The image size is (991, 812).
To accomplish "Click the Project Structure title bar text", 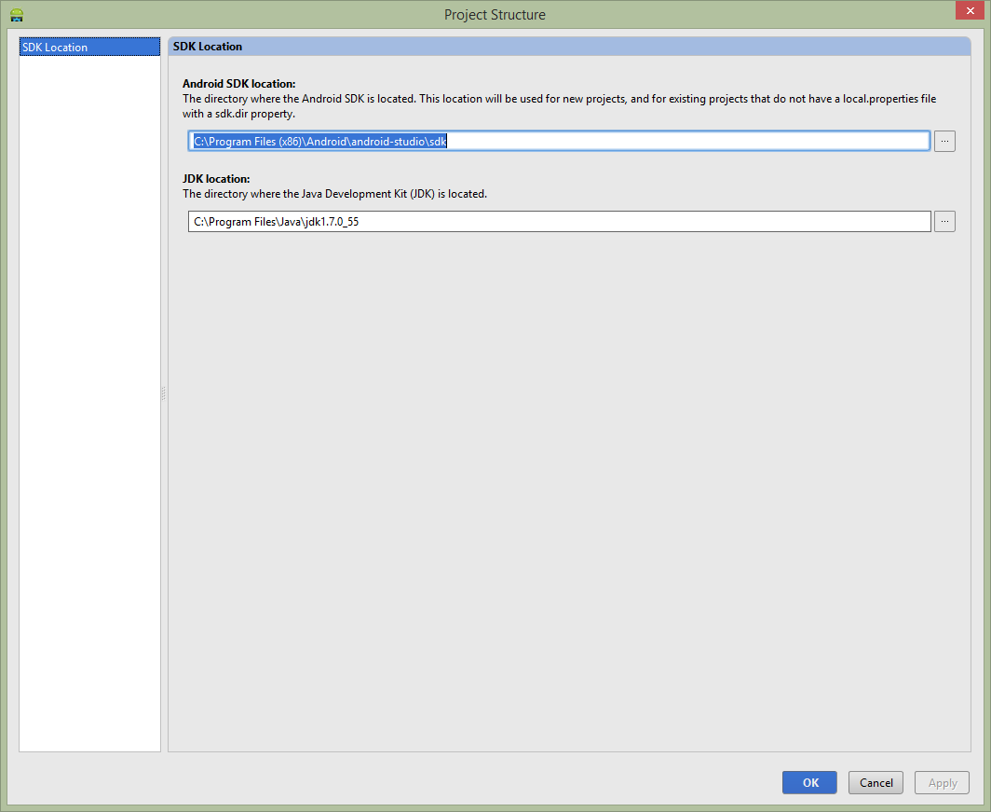I will pos(495,14).
